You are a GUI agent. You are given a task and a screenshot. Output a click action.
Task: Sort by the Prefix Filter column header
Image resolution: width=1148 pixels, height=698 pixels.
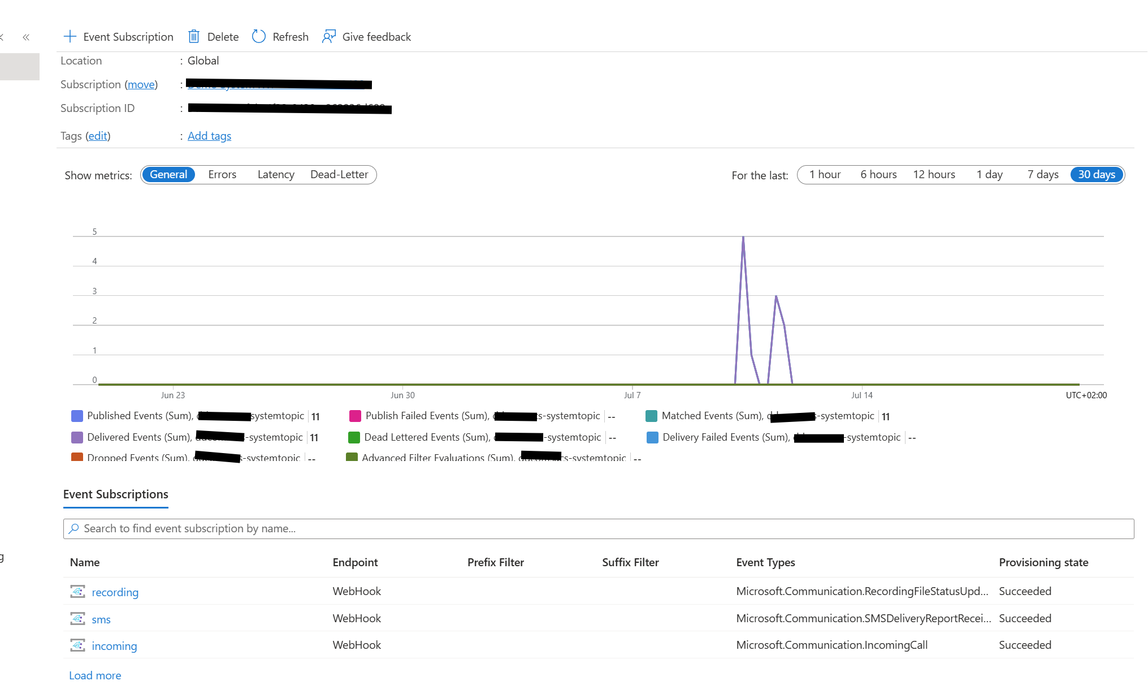(x=496, y=562)
